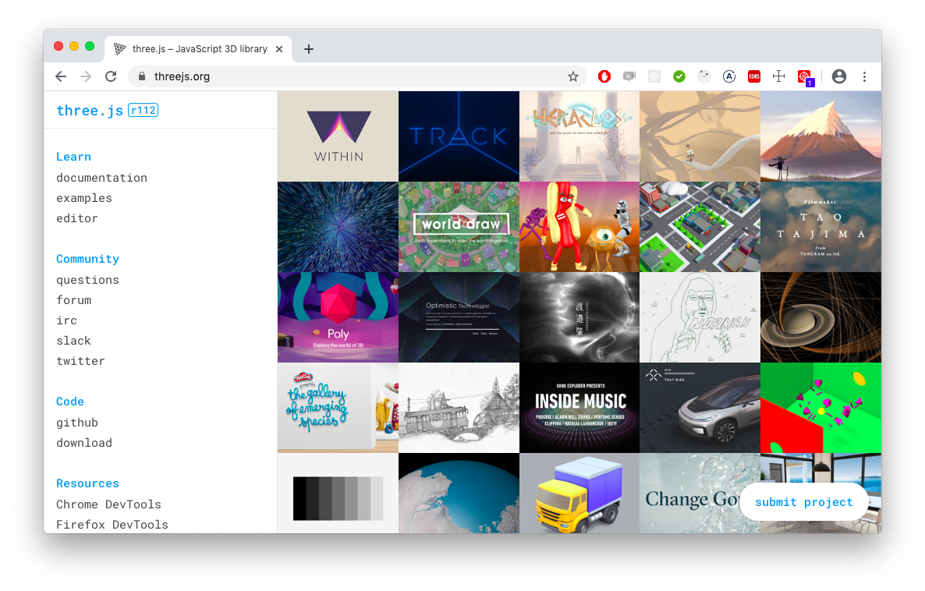Close the three.js browser tab
This screenshot has width=925, height=591.
click(x=279, y=49)
